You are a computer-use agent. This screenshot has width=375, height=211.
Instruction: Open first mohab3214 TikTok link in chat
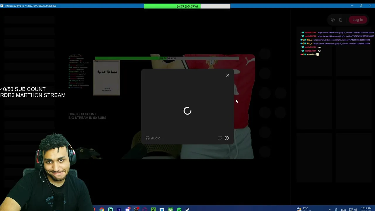(346, 33)
